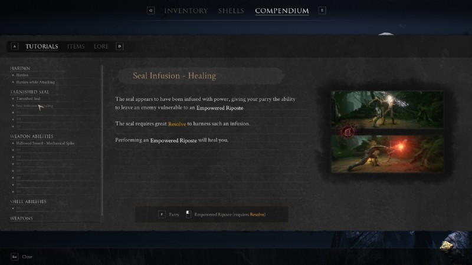This screenshot has height=265, width=472.
Task: Open the Tarnished Seal tutorial entry
Action: (x=28, y=98)
